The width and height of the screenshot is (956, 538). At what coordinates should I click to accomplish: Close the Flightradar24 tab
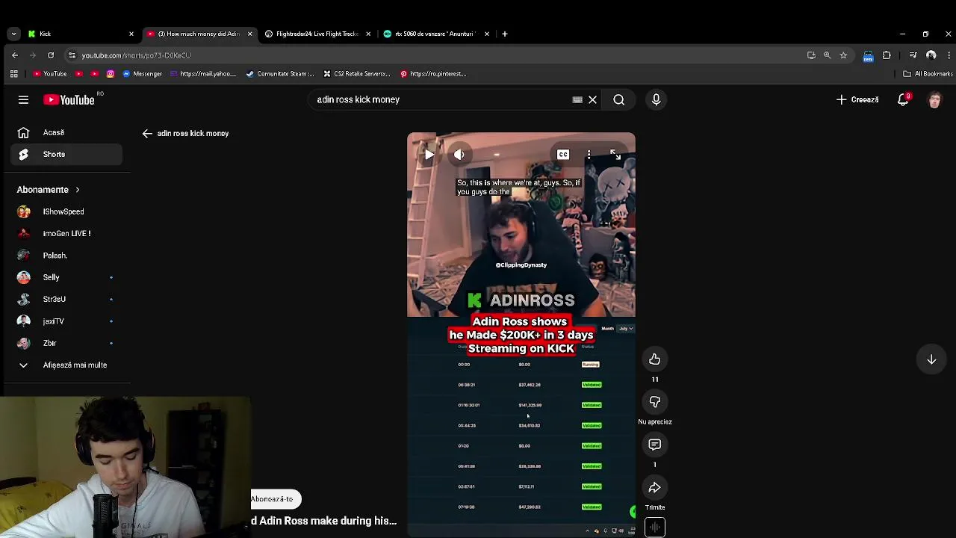tap(368, 34)
